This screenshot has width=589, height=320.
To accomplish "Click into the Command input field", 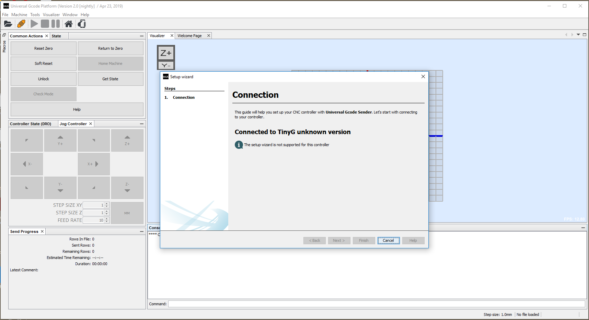I will click(x=377, y=304).
